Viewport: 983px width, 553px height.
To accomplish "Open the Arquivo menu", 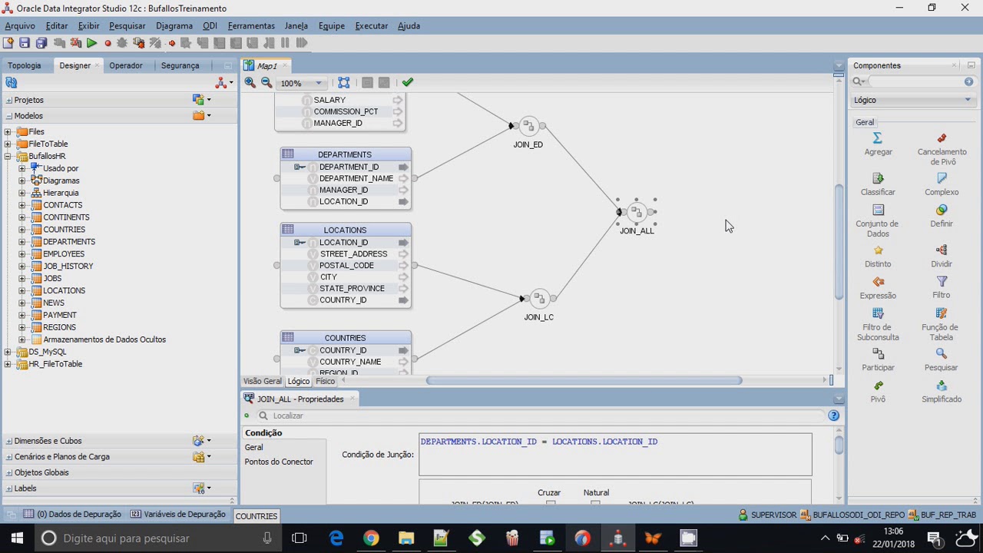I will 20,25.
